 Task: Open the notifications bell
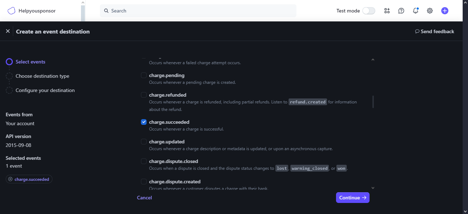416,11
